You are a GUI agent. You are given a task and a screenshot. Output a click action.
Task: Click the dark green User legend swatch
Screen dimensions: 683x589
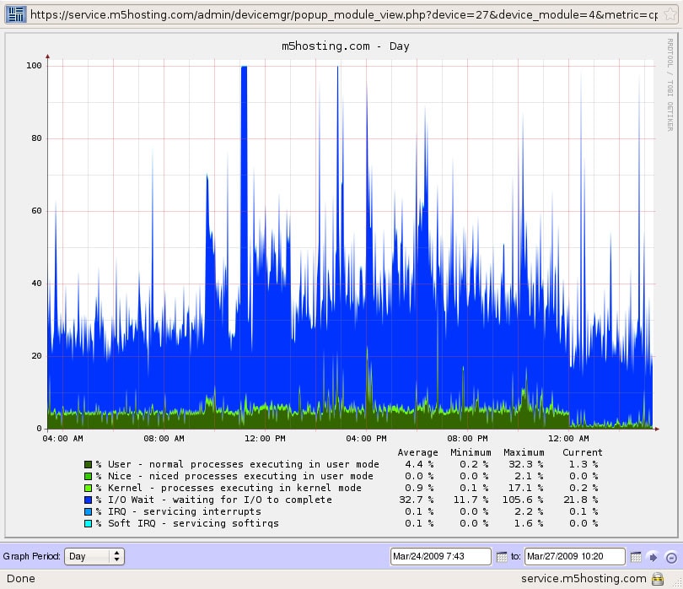click(x=88, y=464)
